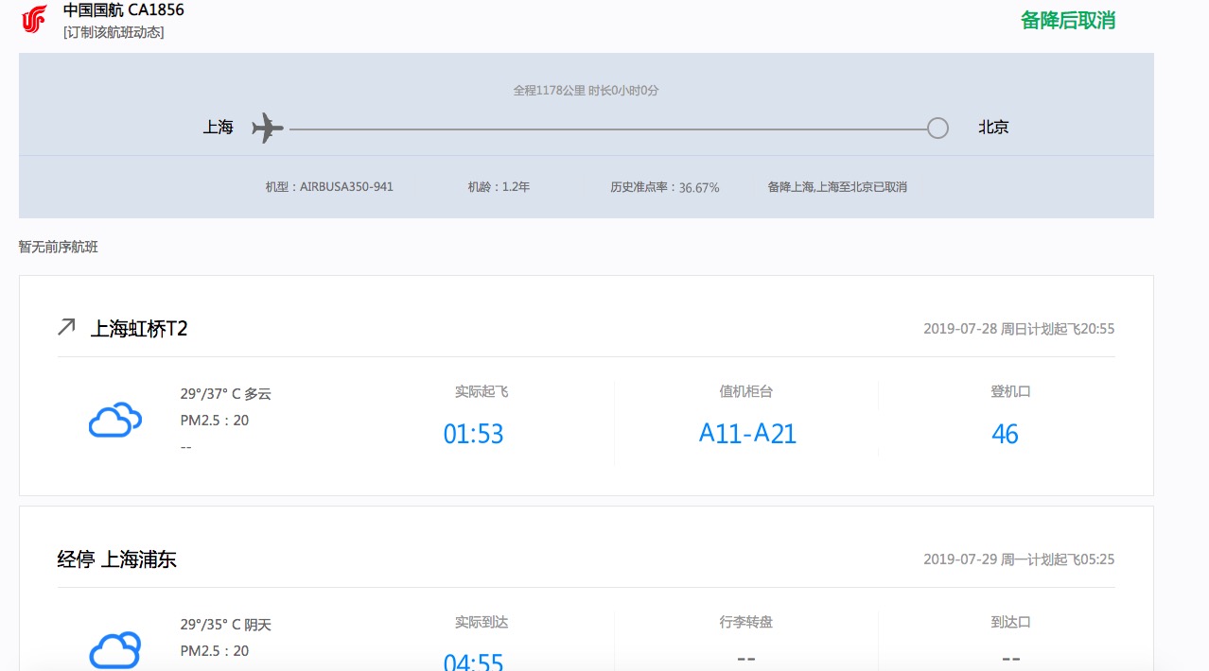Click the airplane icon beside 上海

pyautogui.click(x=268, y=128)
